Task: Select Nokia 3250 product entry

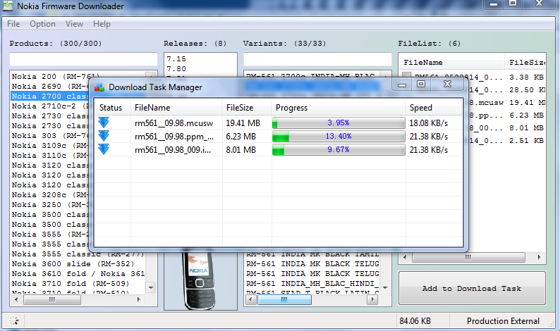Action: (x=50, y=205)
